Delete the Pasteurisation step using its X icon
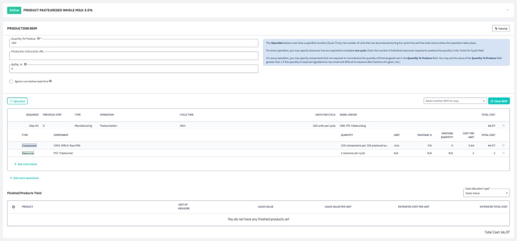The image size is (517, 241). [503, 126]
